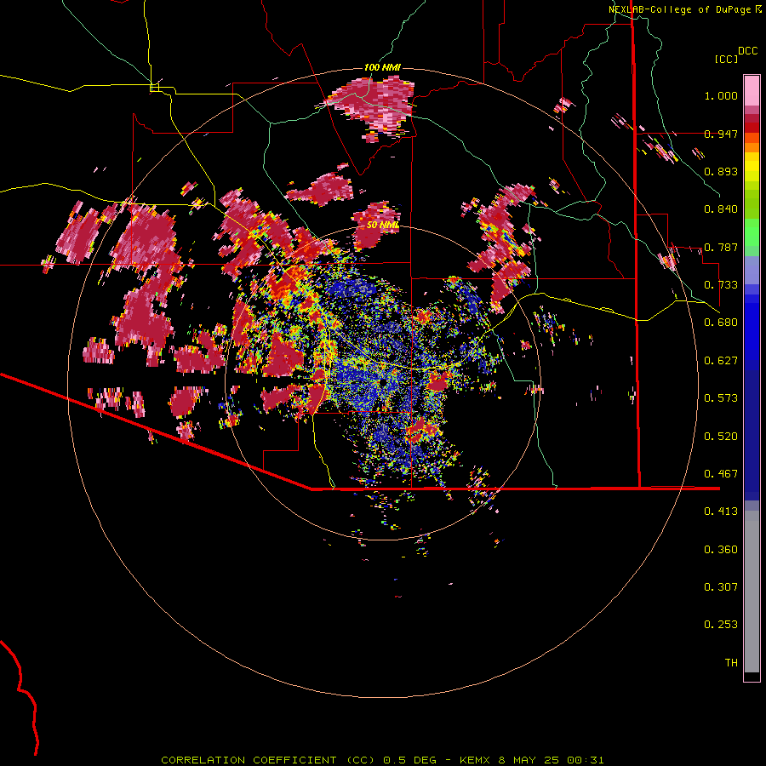Click the small yellow square city marker
The height and width of the screenshot is (766, 766).
(x=154, y=88)
